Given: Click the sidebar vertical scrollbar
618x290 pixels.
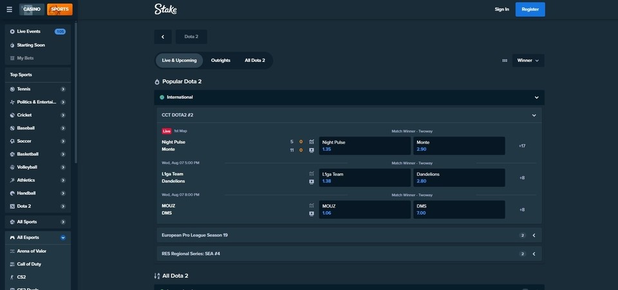Looking at the screenshot, I should click(x=76, y=93).
